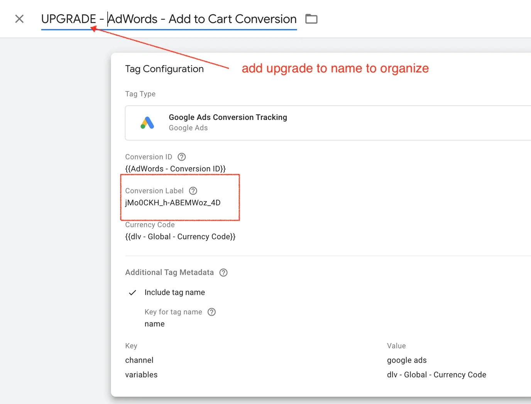The width and height of the screenshot is (531, 404).
Task: Click the Additional Tag Metadata heading
Action: tap(169, 272)
